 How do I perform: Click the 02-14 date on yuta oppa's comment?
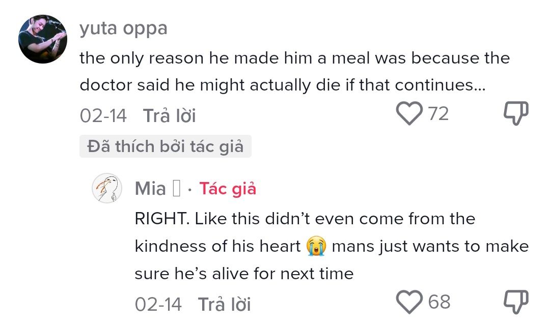103,116
